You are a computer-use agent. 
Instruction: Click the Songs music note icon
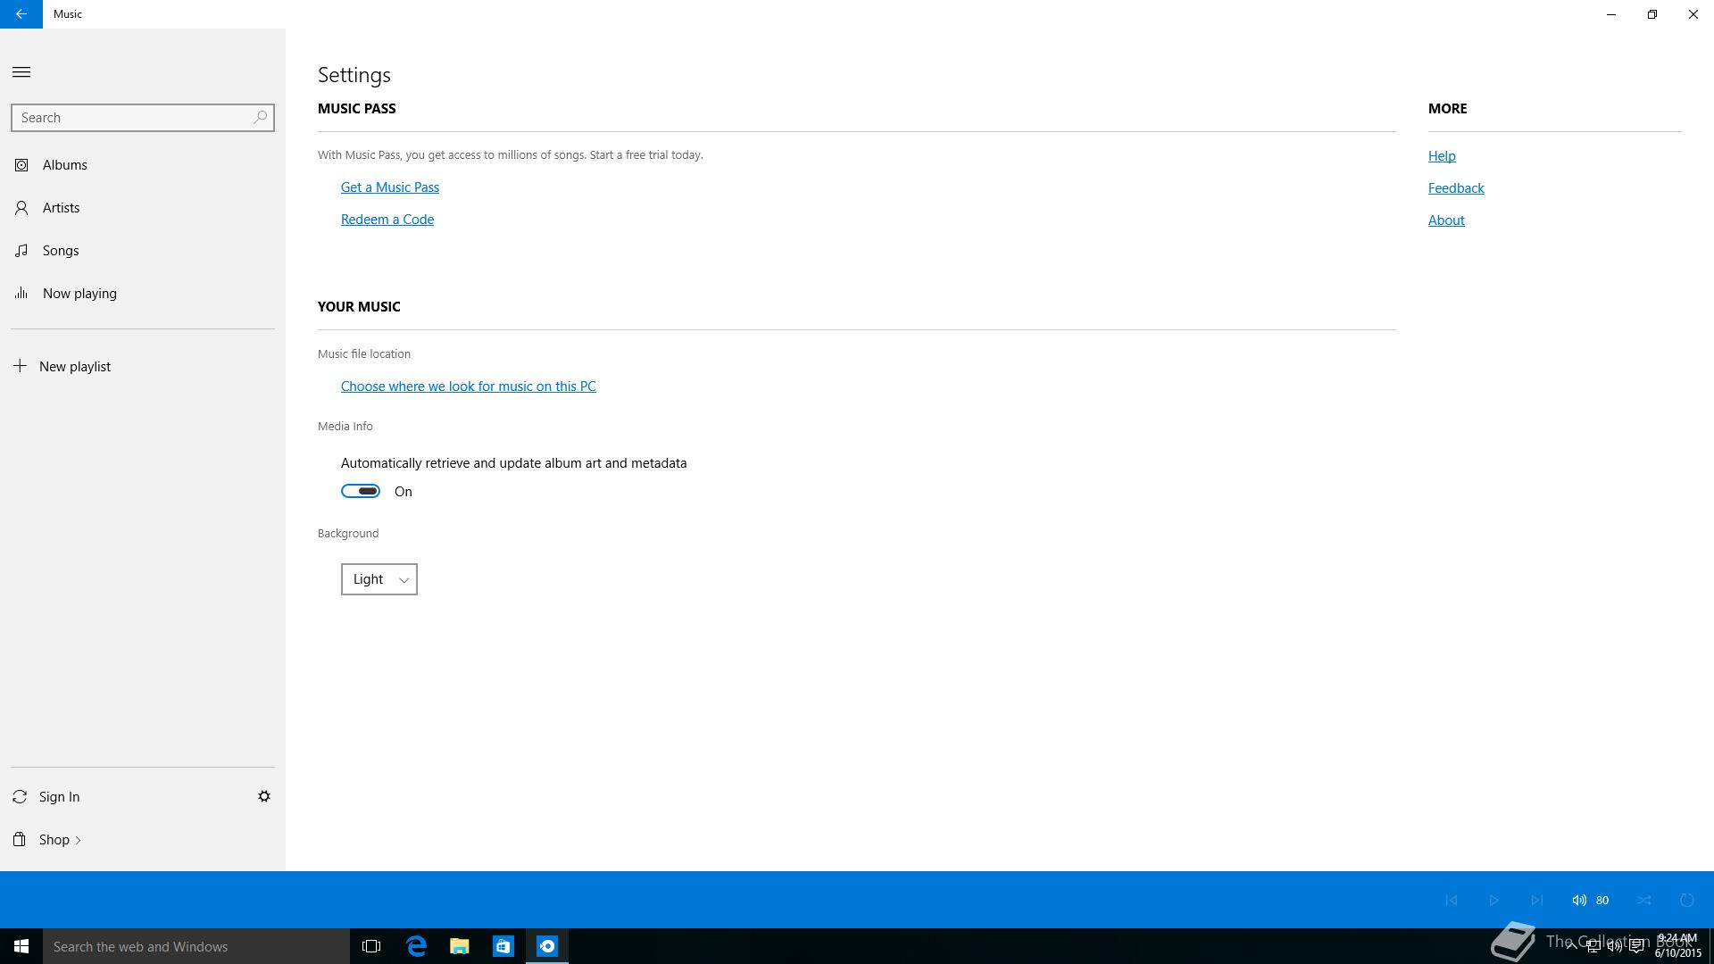[21, 251]
